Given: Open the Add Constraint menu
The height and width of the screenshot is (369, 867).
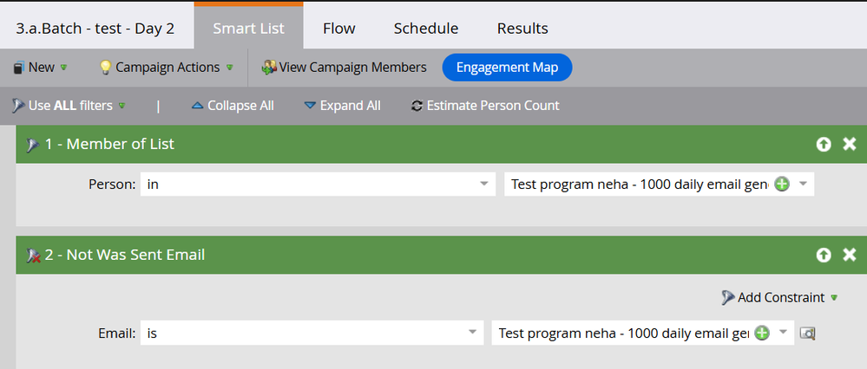Looking at the screenshot, I should pyautogui.click(x=779, y=297).
